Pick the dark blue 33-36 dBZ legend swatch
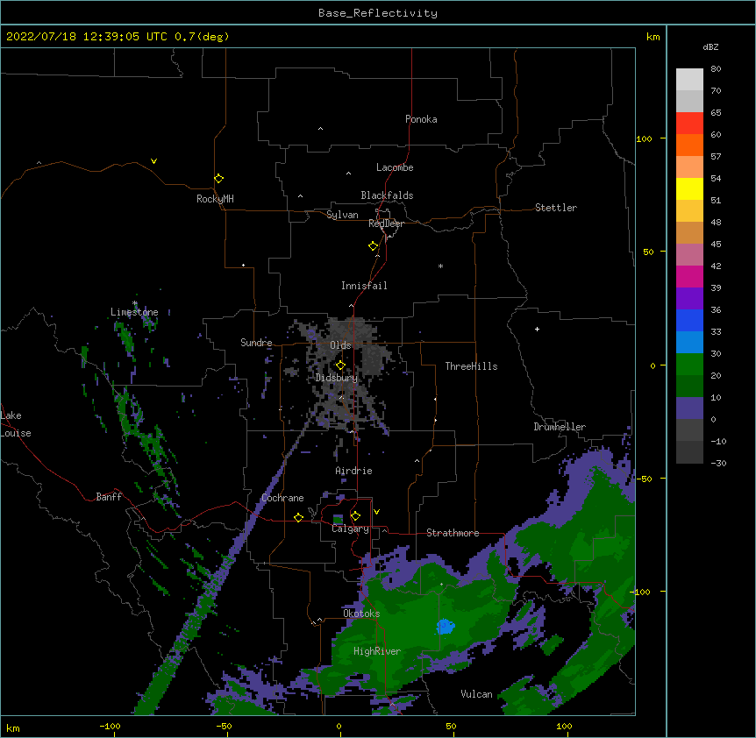The height and width of the screenshot is (738, 756). click(689, 320)
